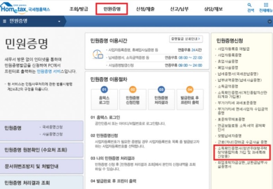Open the 신청/제출 top menu
This screenshot has height=189, width=273.
145,9
